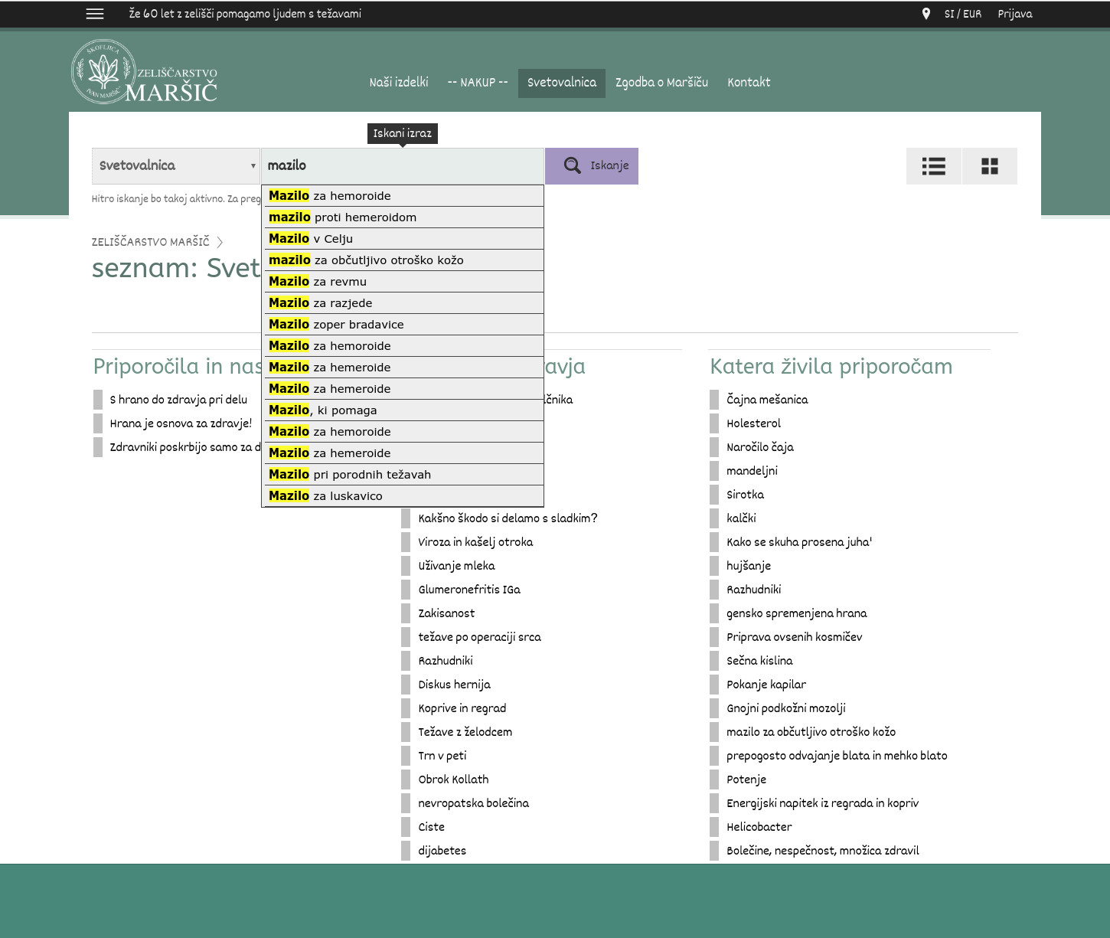
Task: Open the 'Diskus hernija' article link
Action: pyautogui.click(x=454, y=685)
